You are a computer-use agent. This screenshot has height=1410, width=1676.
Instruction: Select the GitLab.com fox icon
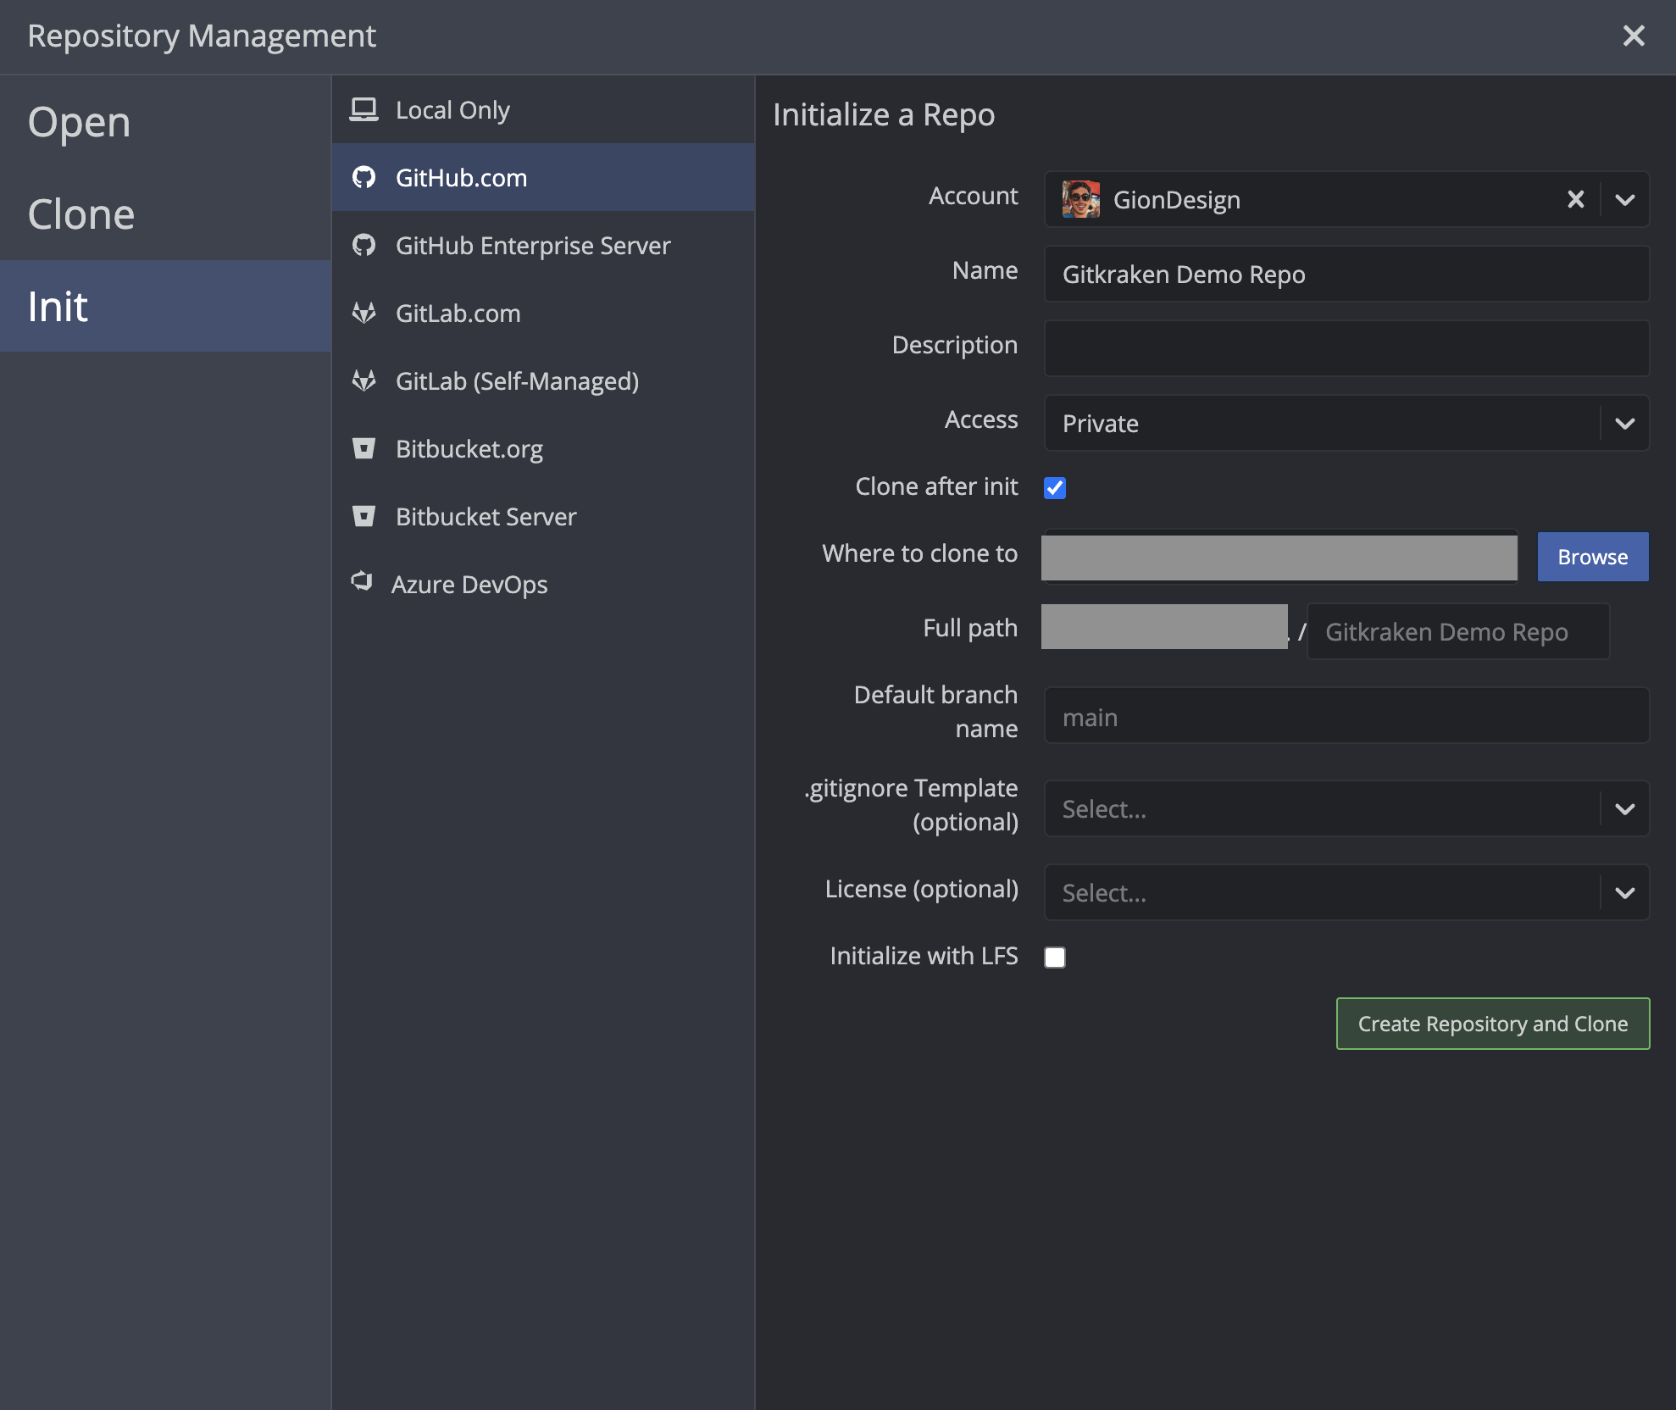tap(364, 313)
